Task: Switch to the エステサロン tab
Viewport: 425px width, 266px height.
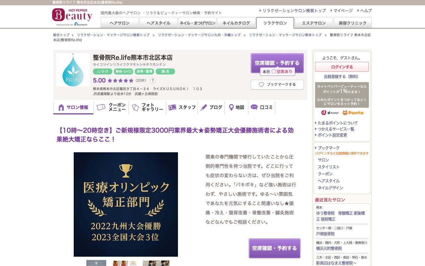Action: coord(313,23)
